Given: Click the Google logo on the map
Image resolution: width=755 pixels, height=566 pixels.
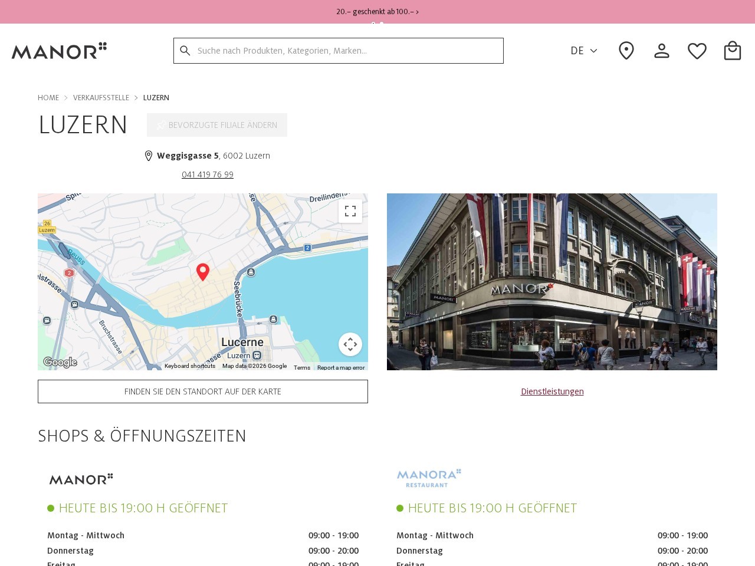Looking at the screenshot, I should (x=60, y=361).
